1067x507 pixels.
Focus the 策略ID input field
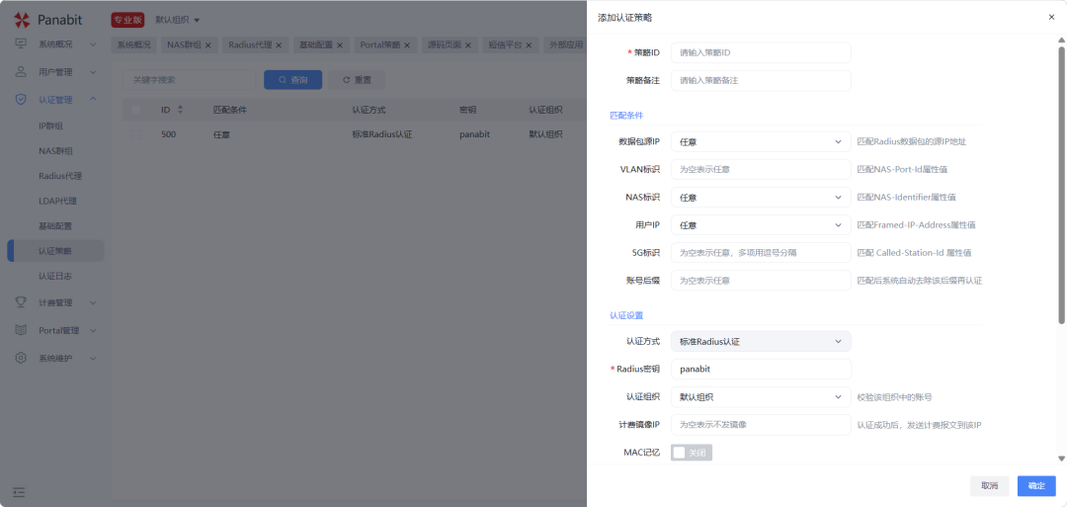pyautogui.click(x=761, y=52)
